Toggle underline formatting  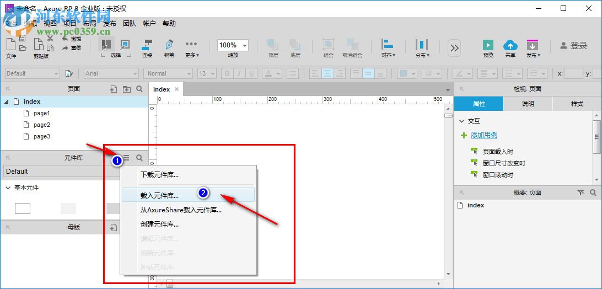tap(251, 73)
